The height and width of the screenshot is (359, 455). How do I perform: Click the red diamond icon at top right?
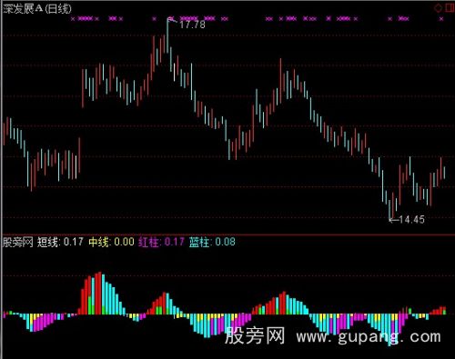[x=439, y=8]
